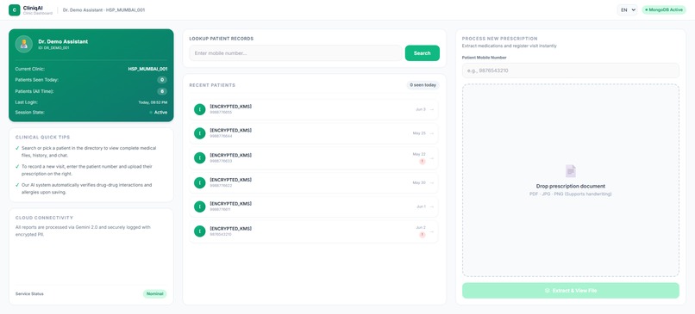This screenshot has width=695, height=314.
Task: Click the red alert badge under Jun 2
Action: (422, 235)
